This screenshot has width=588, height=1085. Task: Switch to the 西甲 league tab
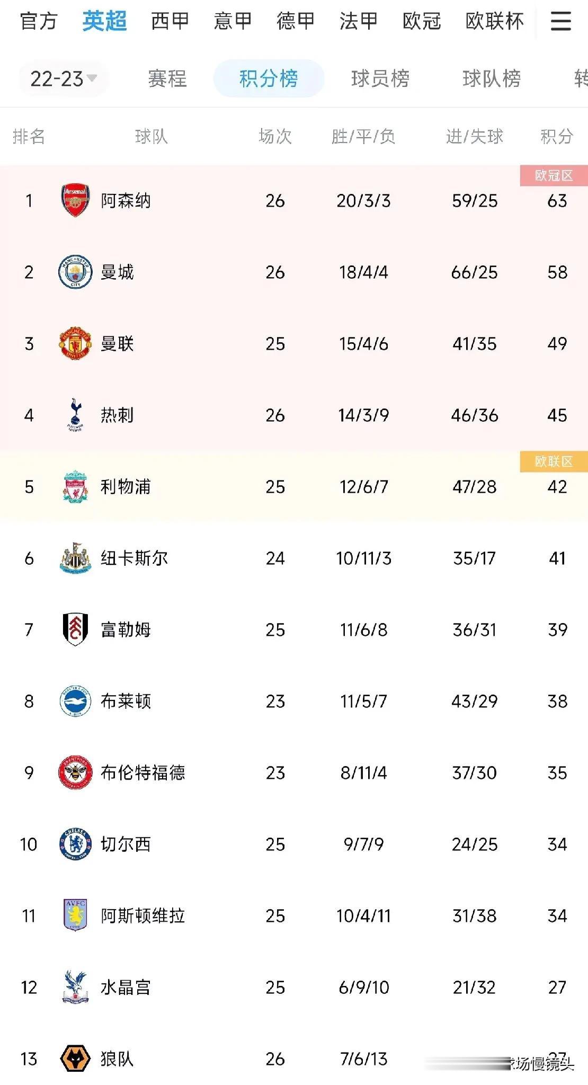point(170,21)
